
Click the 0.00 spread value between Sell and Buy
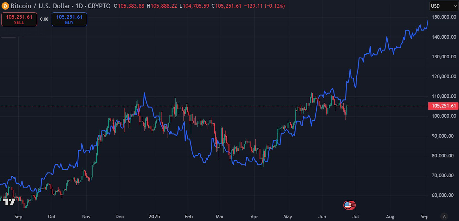44,19
